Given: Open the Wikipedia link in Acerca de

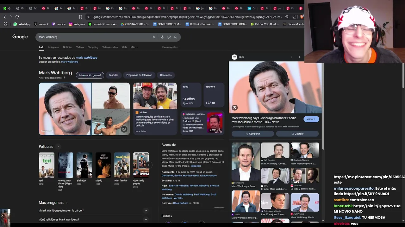Looking at the screenshot, I should coord(196,166).
